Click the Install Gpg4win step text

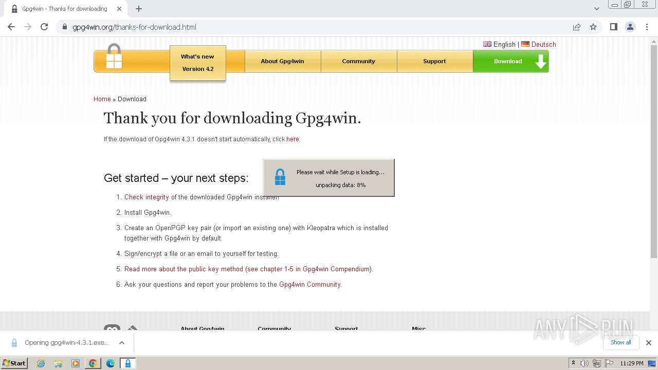click(148, 213)
